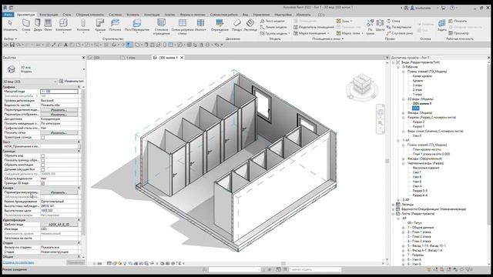Screen dimensions: 493x277
Task: Select the Разделитель помещений tool
Action: click(x=314, y=27)
